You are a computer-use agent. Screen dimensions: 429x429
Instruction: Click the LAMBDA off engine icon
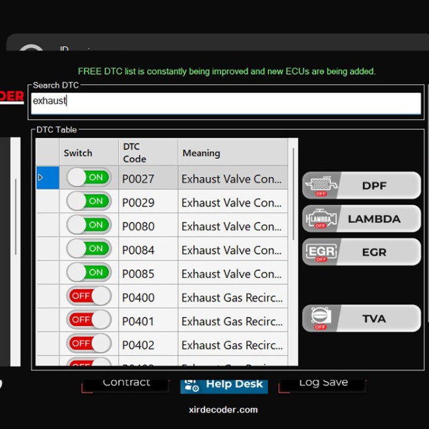tap(321, 219)
